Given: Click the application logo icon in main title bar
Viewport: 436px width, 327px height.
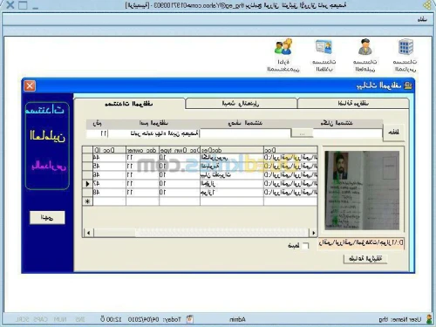Looking at the screenshot, I should point(427,5).
